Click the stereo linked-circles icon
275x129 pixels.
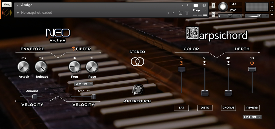(137, 62)
